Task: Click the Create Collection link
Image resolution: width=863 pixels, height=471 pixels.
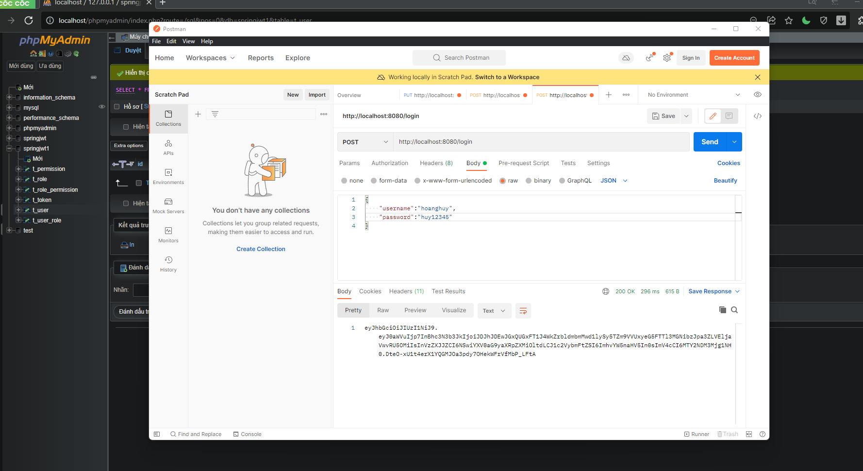Action: point(261,249)
